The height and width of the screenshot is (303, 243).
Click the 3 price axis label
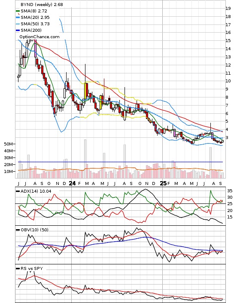pyautogui.click(x=227, y=138)
